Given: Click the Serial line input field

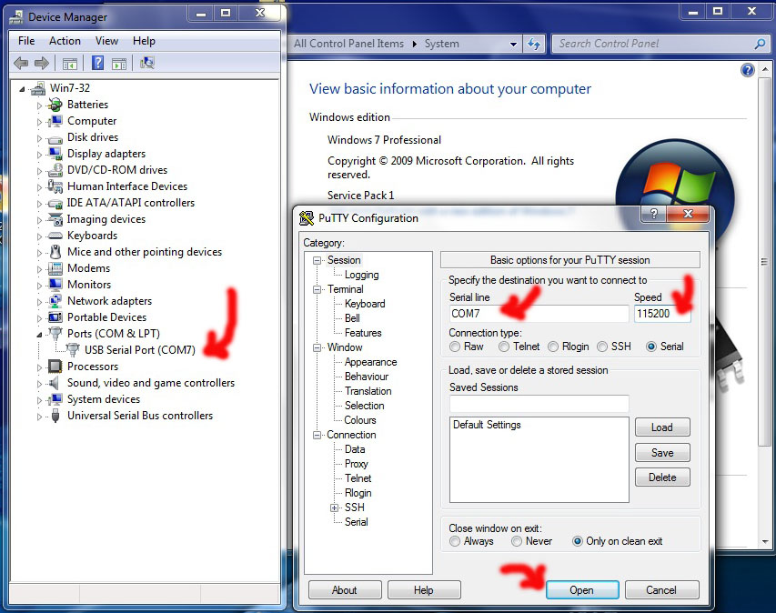Looking at the screenshot, I should (x=539, y=314).
